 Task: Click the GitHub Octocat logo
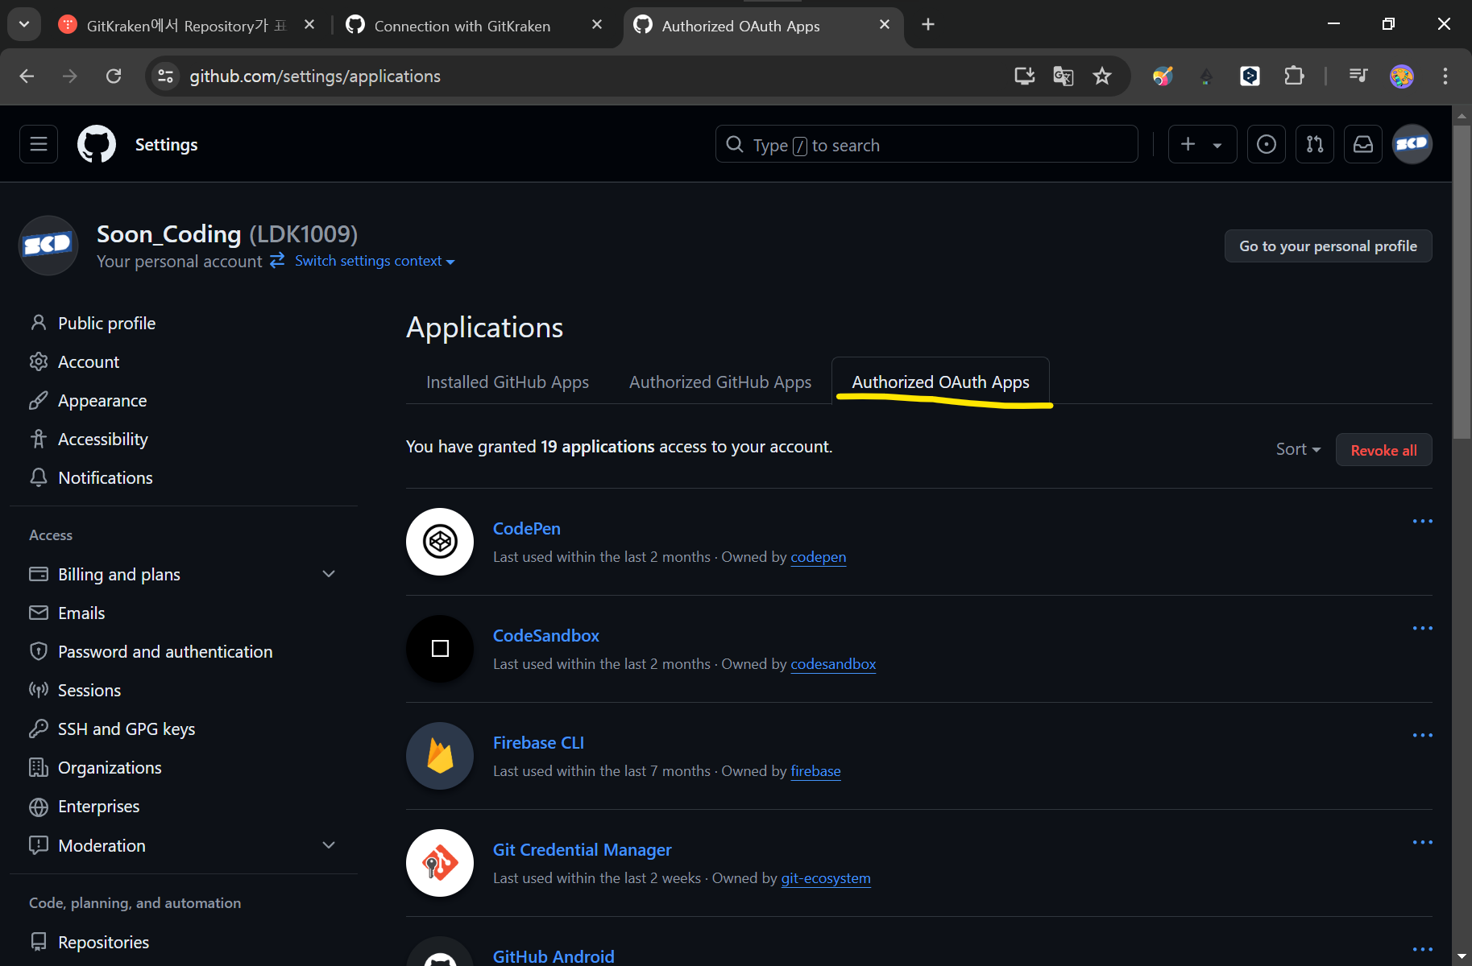pyautogui.click(x=97, y=144)
